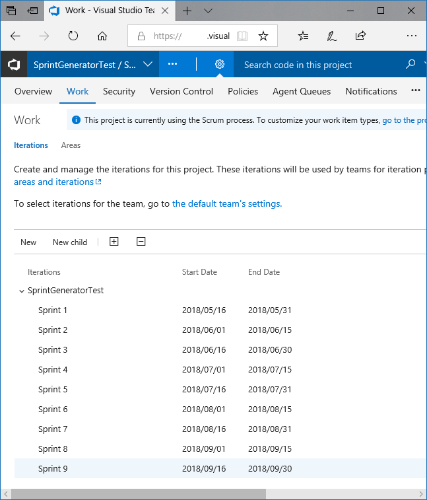Add page to favorites star

(x=263, y=36)
